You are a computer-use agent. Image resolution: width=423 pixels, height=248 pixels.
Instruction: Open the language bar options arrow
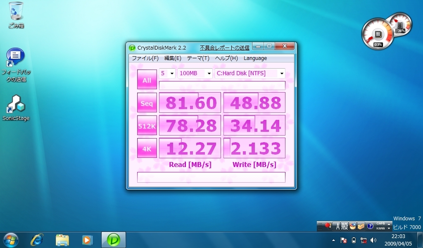click(389, 228)
